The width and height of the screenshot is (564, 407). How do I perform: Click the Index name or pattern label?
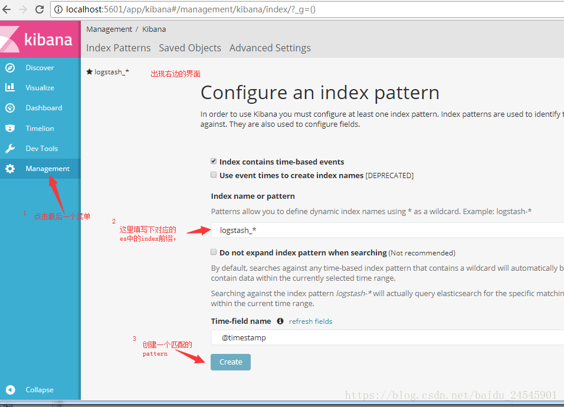(253, 196)
